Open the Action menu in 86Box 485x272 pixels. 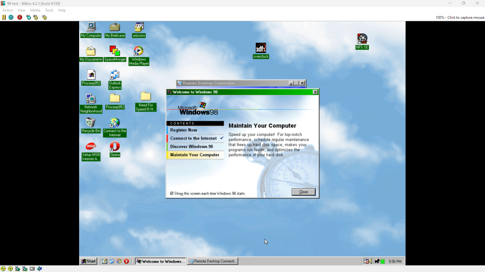point(8,10)
